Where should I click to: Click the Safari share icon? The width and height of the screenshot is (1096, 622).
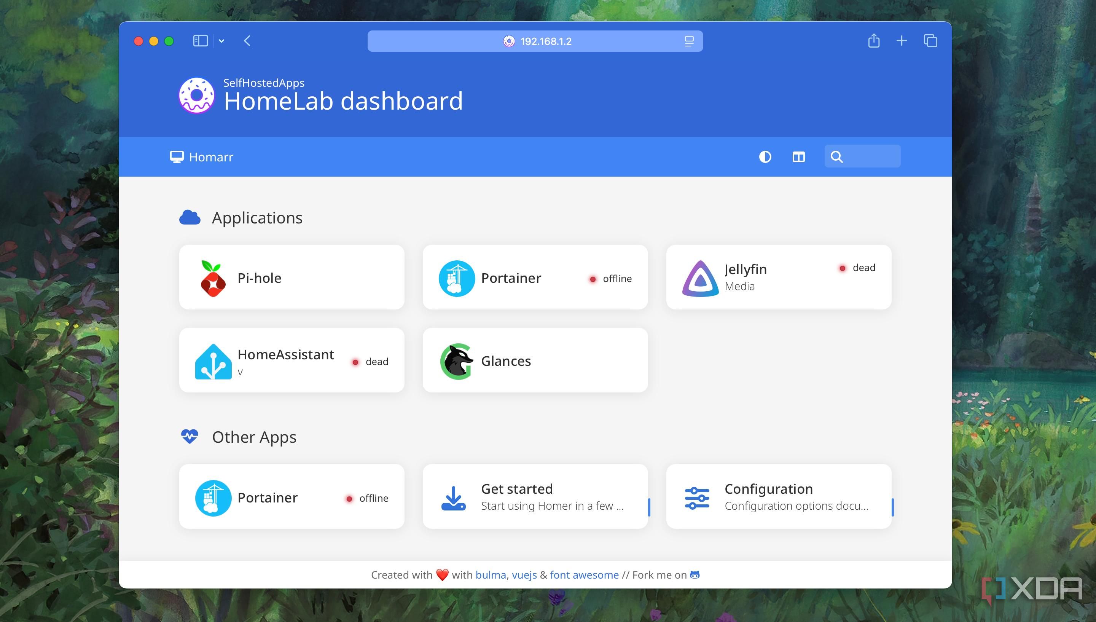pos(873,41)
